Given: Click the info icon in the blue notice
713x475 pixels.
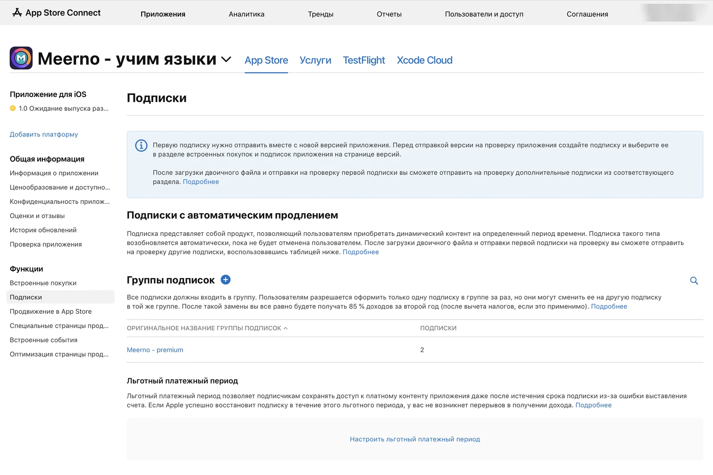Looking at the screenshot, I should 141,146.
